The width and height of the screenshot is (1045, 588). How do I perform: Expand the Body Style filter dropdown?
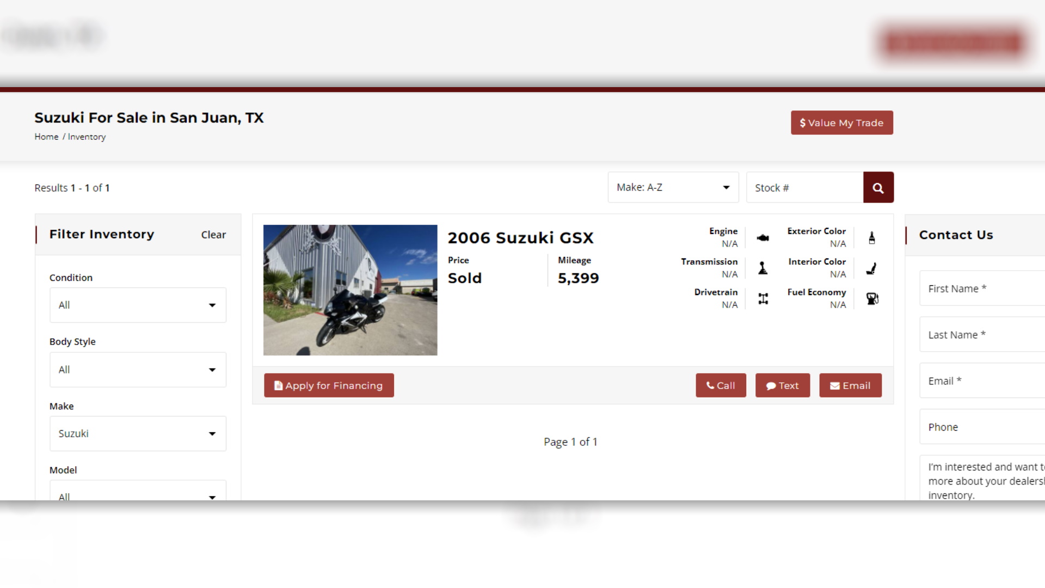click(138, 370)
